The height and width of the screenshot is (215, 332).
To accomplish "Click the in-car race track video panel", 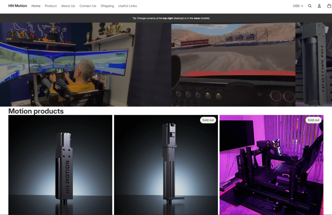I will (x=233, y=65).
